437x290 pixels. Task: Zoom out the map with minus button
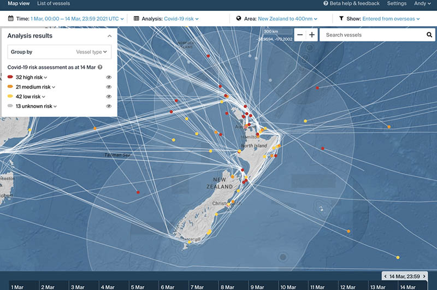300,35
